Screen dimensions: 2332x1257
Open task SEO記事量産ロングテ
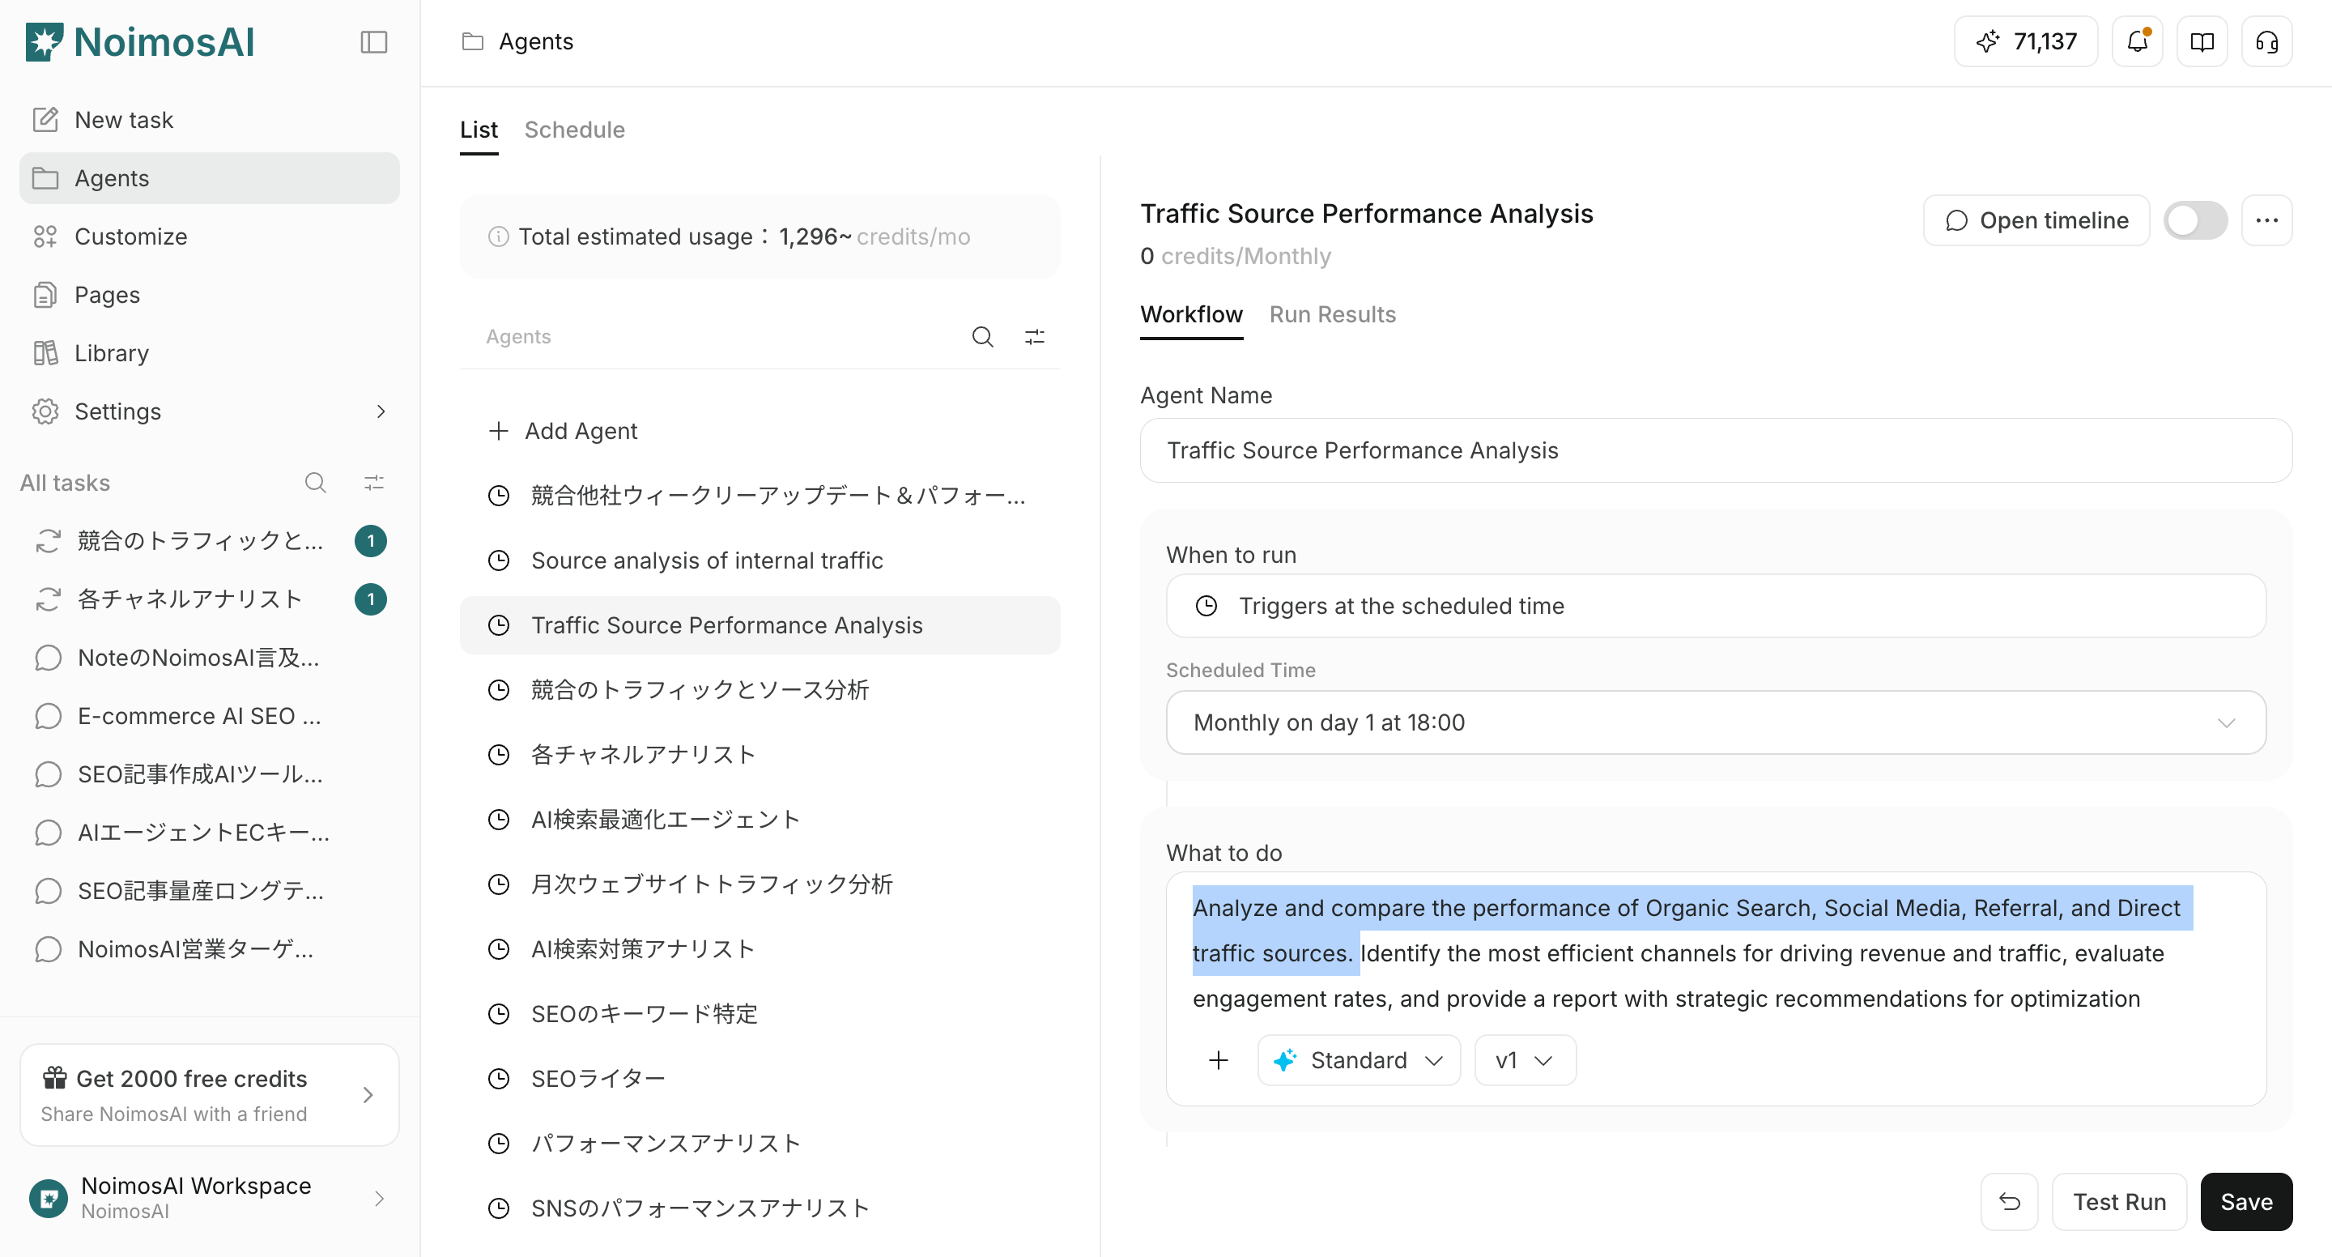point(209,890)
